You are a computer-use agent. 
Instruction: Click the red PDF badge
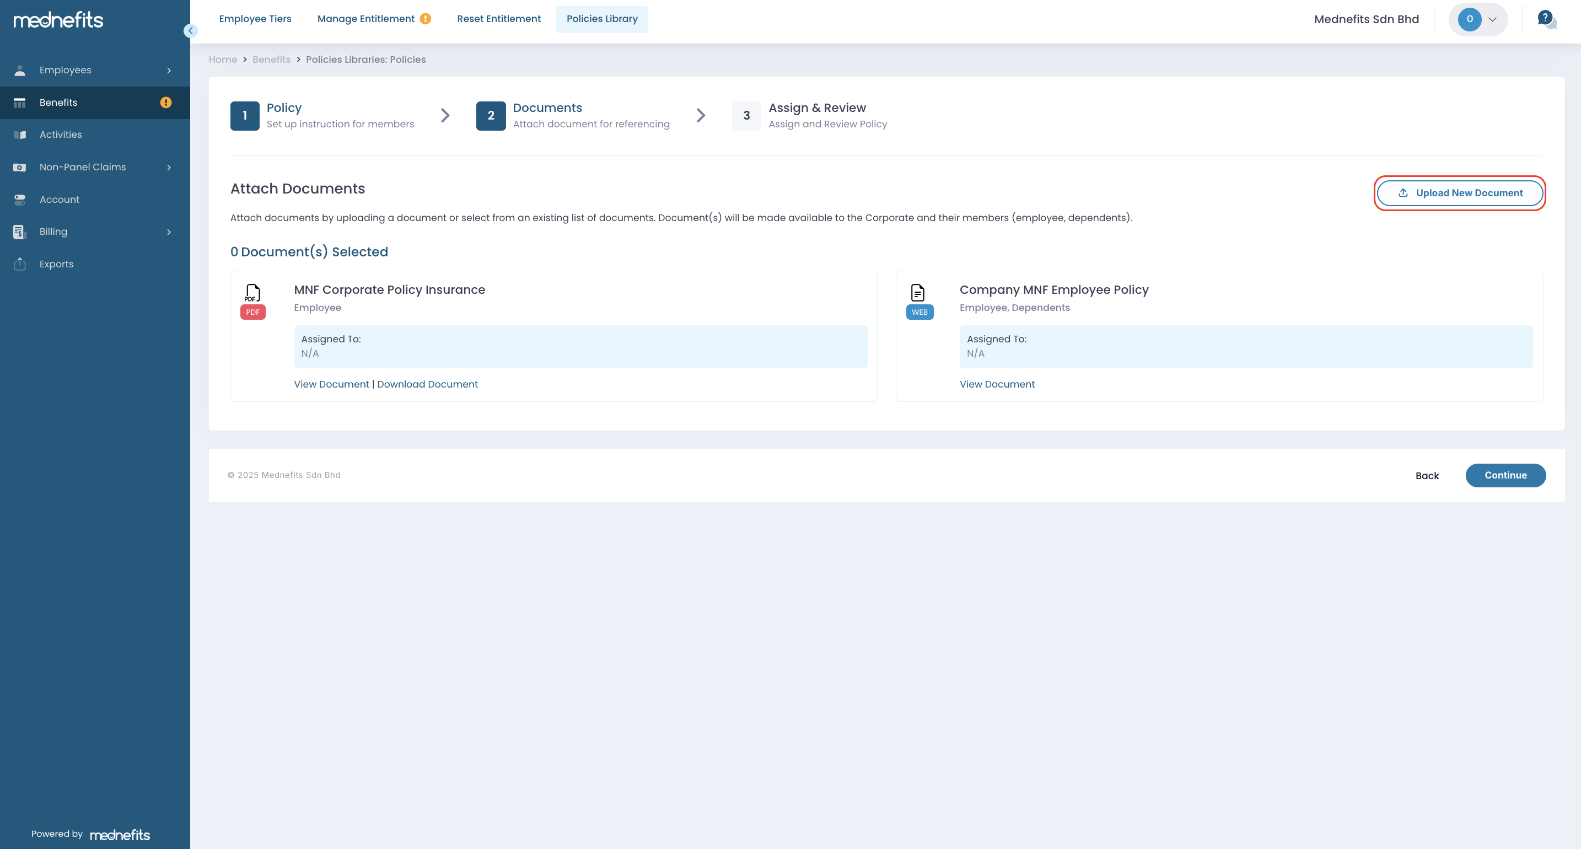tap(253, 313)
